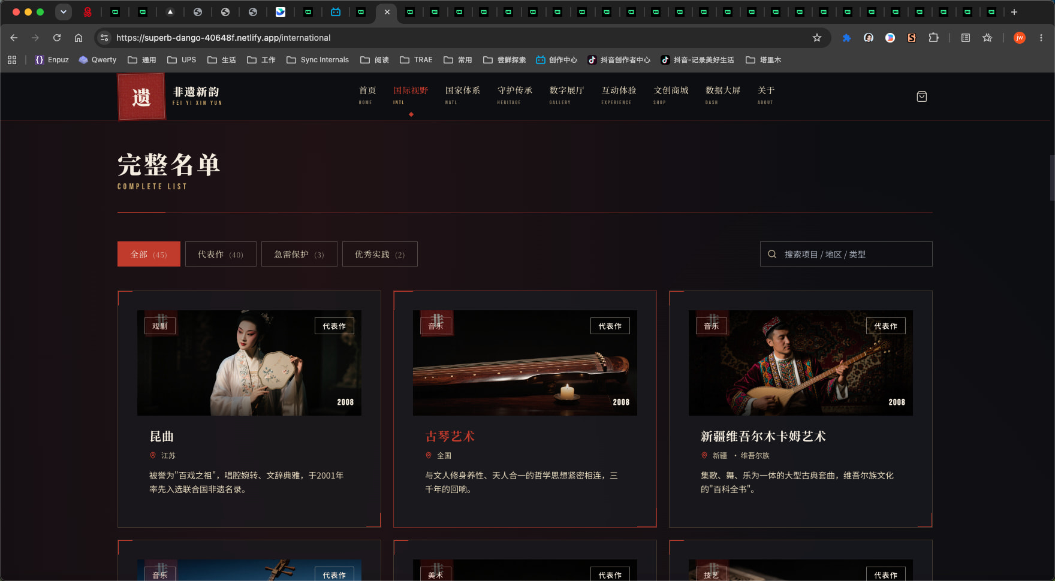Screen dimensions: 1055x581
Task: Focus the 搜索项目 / 地区 / 类型 search field
Action: tap(846, 254)
